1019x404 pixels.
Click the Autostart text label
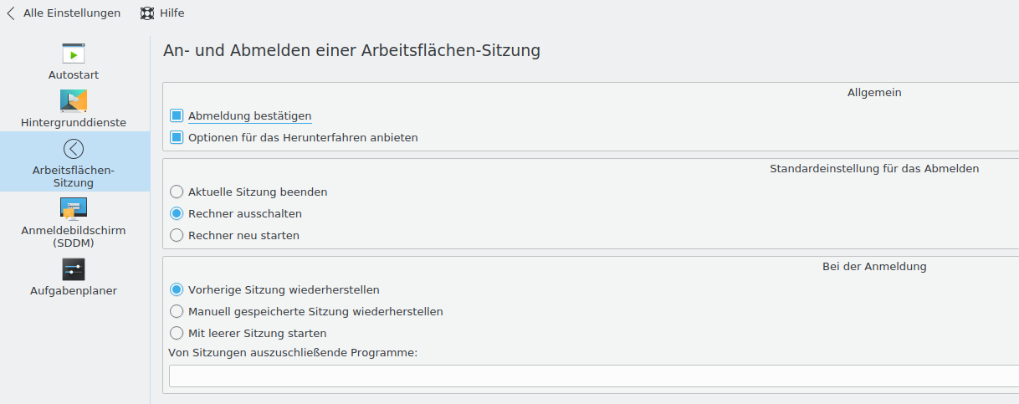[x=74, y=74]
